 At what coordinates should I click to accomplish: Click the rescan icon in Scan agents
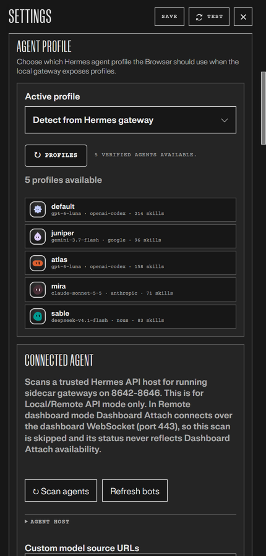(x=35, y=492)
